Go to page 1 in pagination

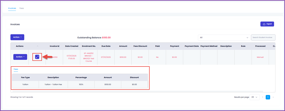(x=268, y=97)
